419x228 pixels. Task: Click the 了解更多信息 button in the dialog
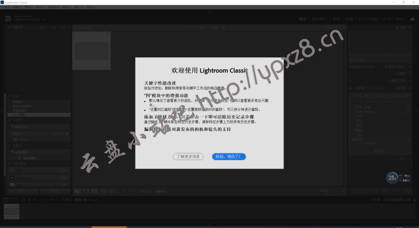[x=188, y=157]
